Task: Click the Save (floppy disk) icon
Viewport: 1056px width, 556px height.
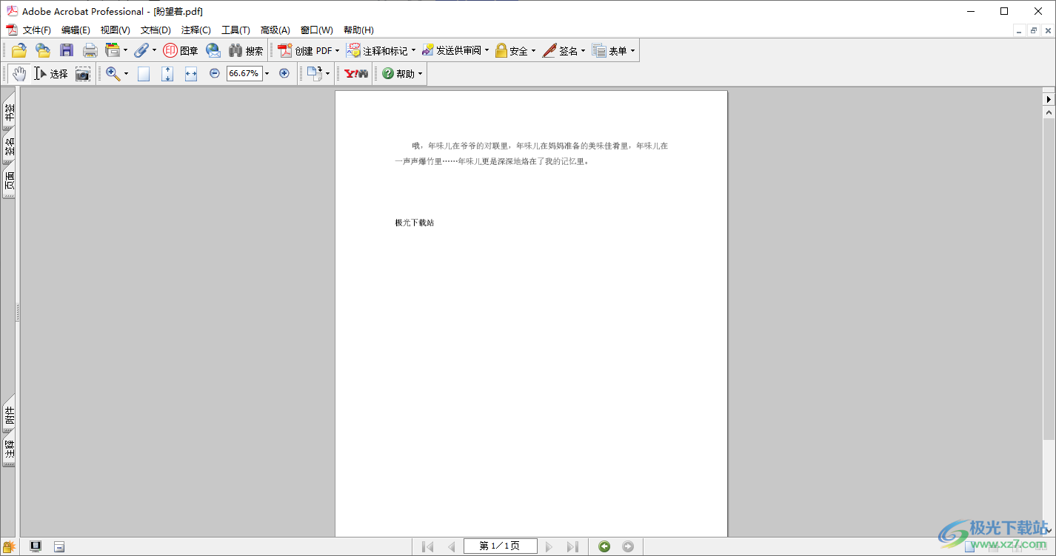Action: [67, 51]
